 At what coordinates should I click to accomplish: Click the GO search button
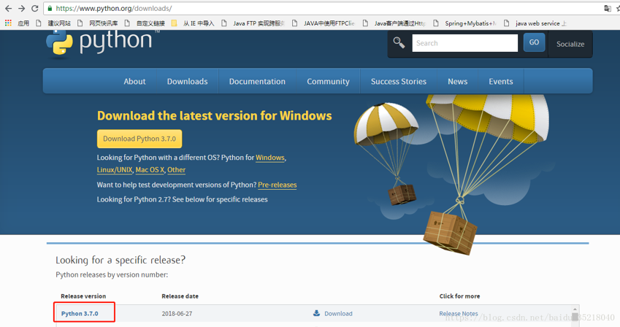click(534, 42)
